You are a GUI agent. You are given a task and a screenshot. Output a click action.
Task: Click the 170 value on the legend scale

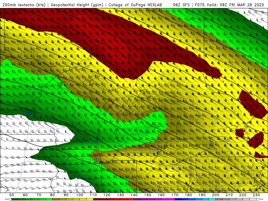coord(175,195)
